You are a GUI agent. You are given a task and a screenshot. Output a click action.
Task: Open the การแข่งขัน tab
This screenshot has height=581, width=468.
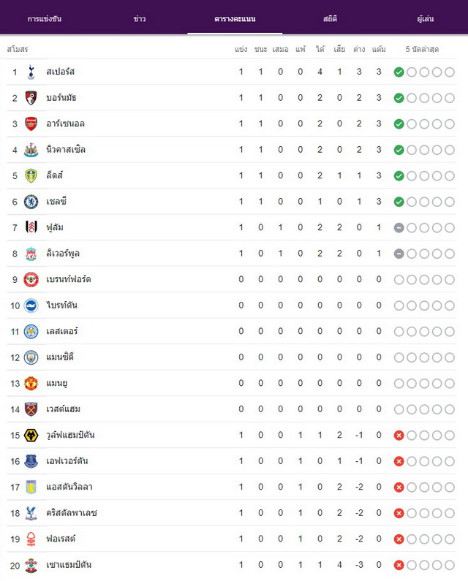45,18
